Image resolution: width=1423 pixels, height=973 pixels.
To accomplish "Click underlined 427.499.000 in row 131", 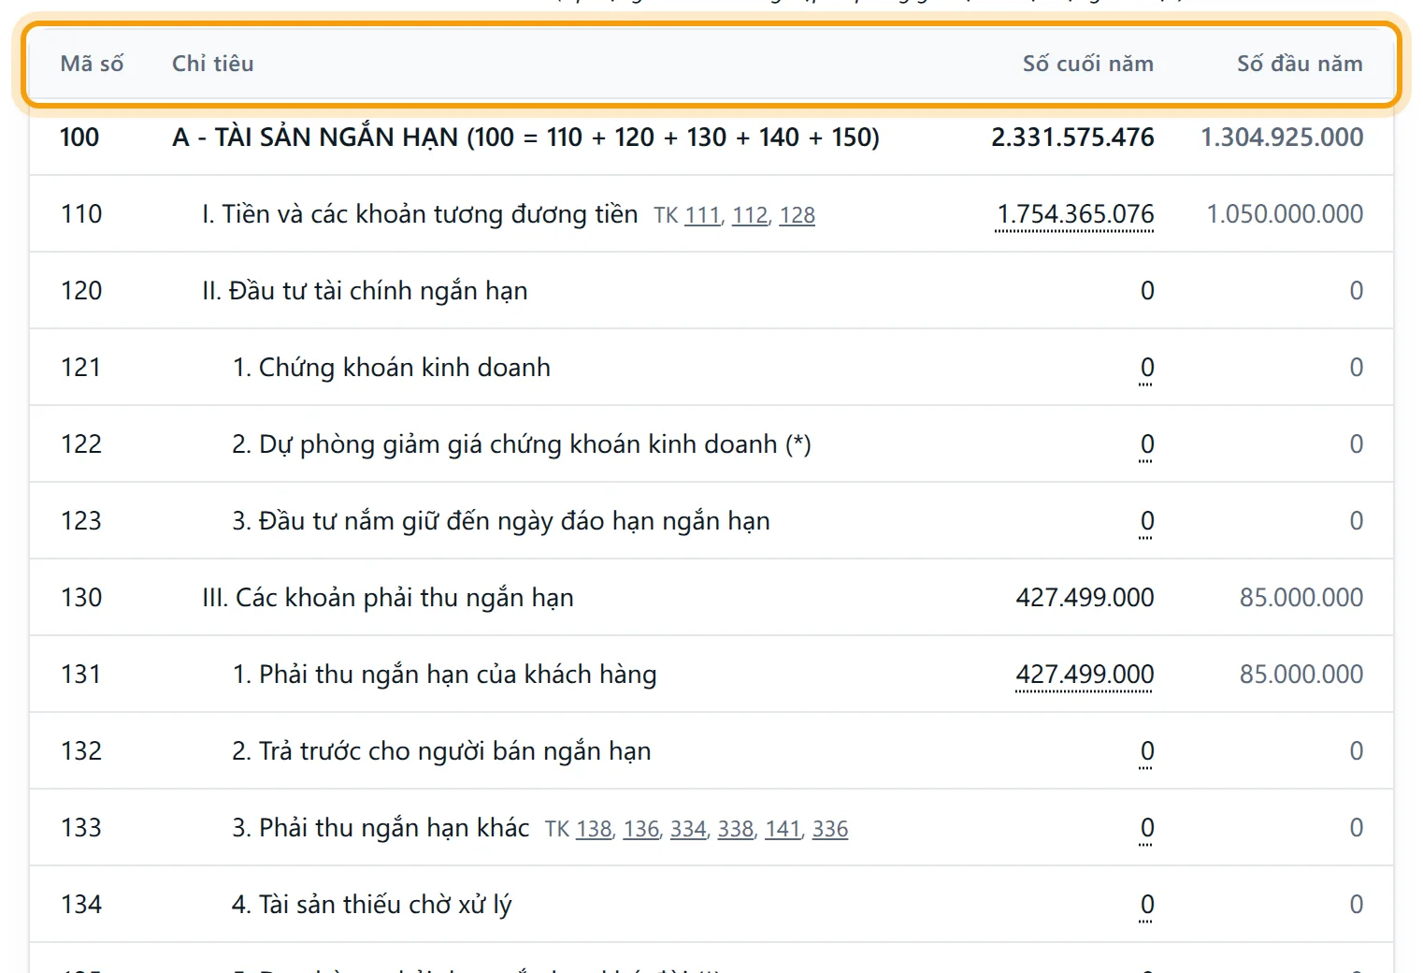I will tap(1085, 675).
